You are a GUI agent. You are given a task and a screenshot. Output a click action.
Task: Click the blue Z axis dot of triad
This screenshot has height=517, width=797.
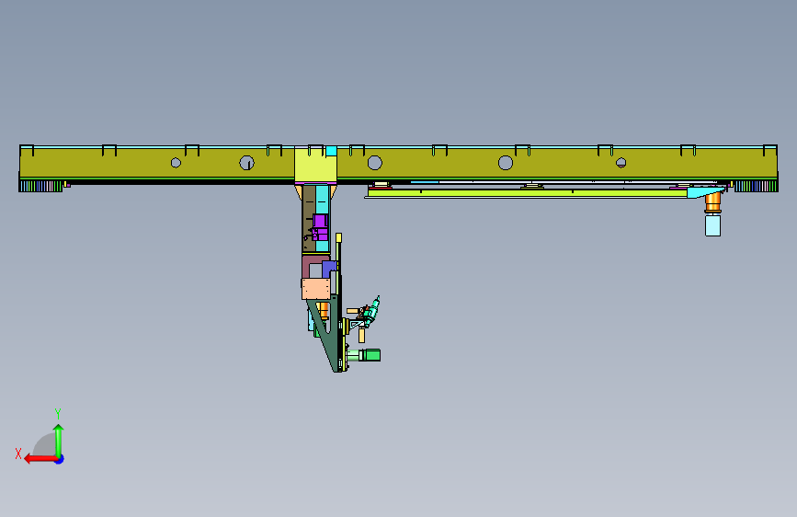pos(60,459)
